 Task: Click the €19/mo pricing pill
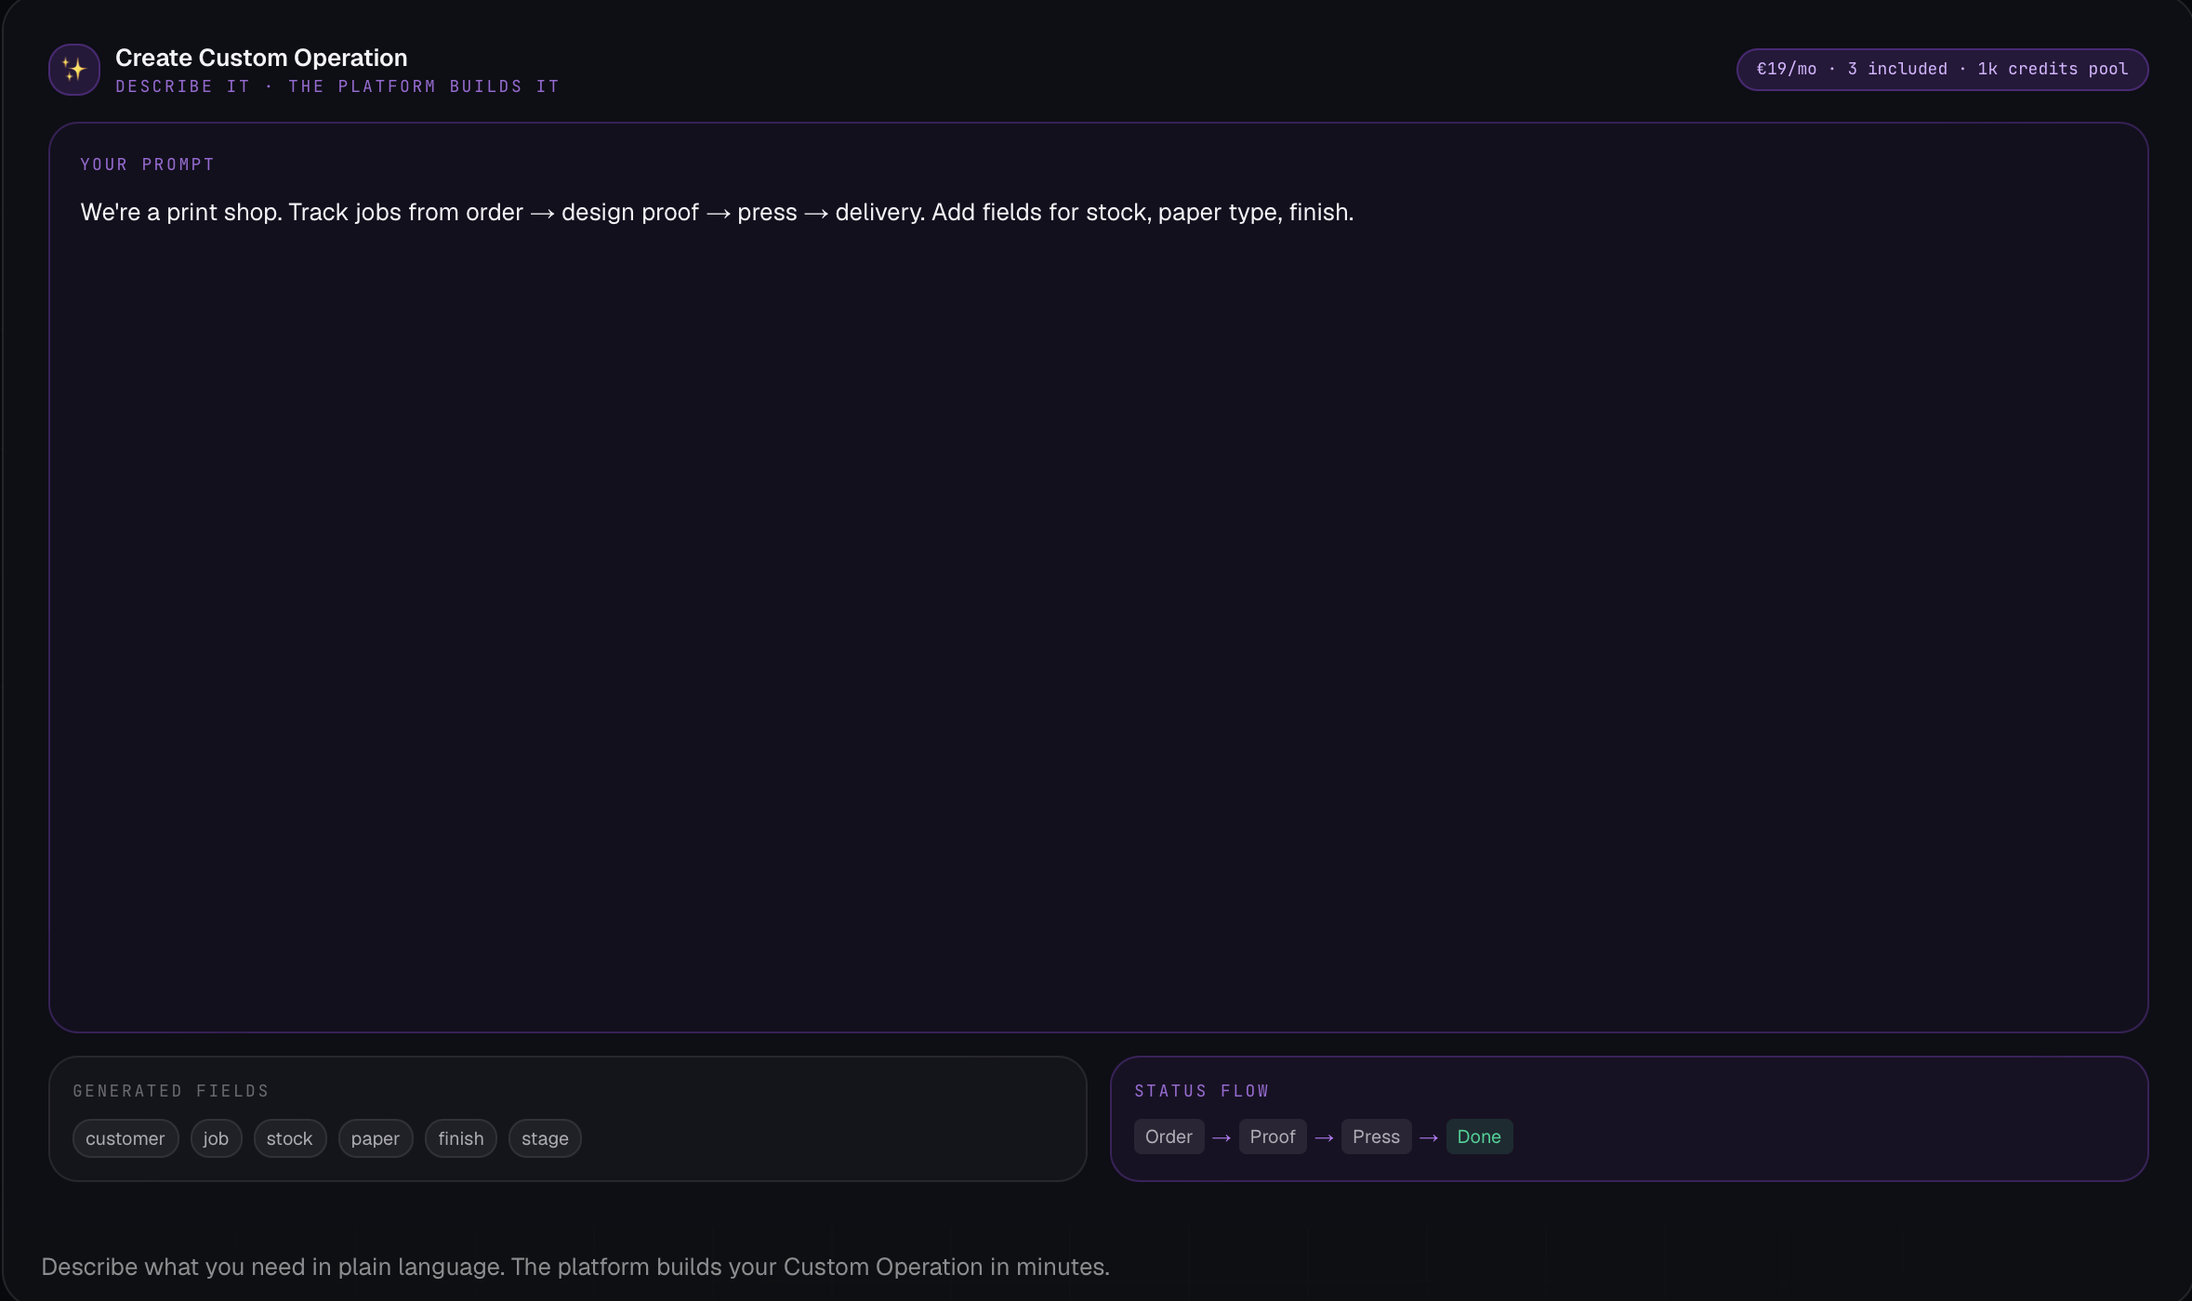(1942, 70)
